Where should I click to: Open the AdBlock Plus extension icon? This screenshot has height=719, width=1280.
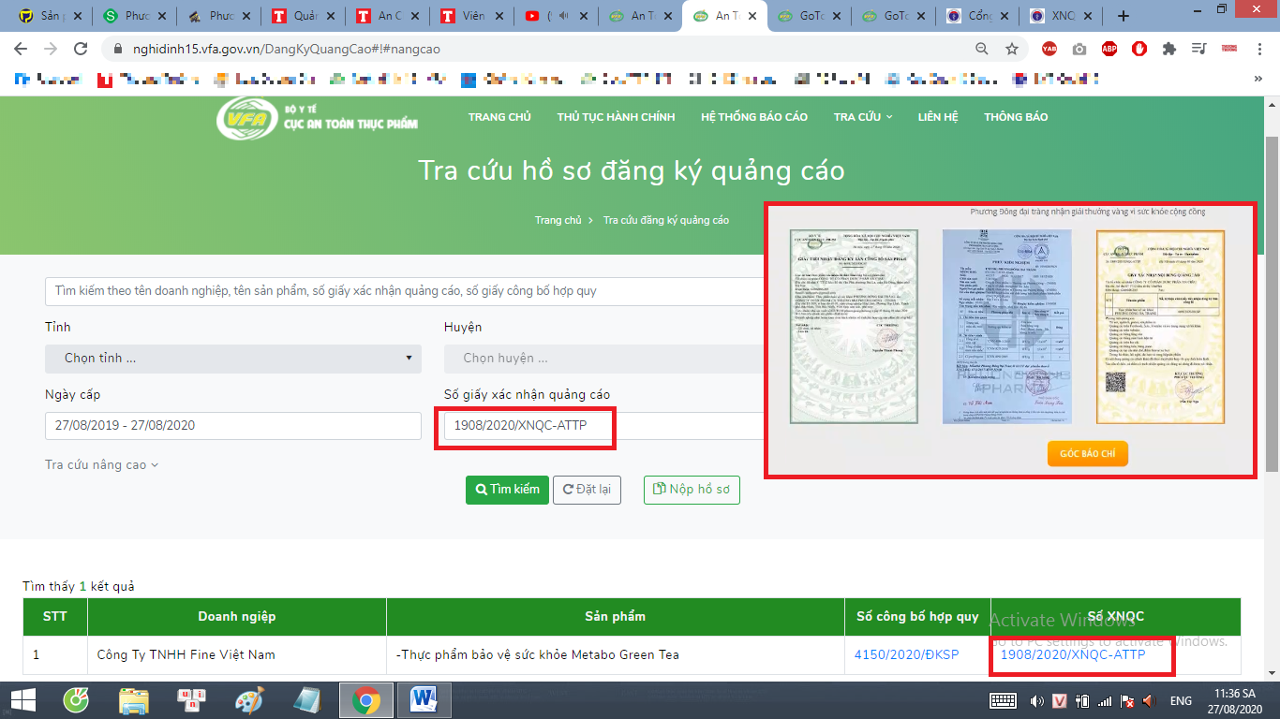[x=1109, y=49]
